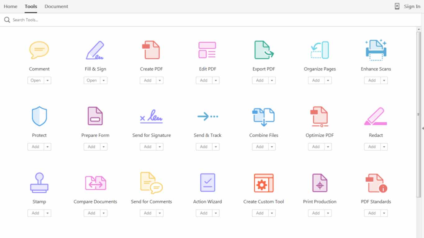Add the Optimize PDF tool

pyautogui.click(x=316, y=147)
